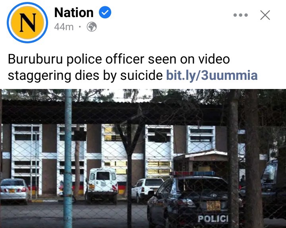Open the bit.ly/3uummia article link
This screenshot has width=286, height=228.
[x=212, y=75]
